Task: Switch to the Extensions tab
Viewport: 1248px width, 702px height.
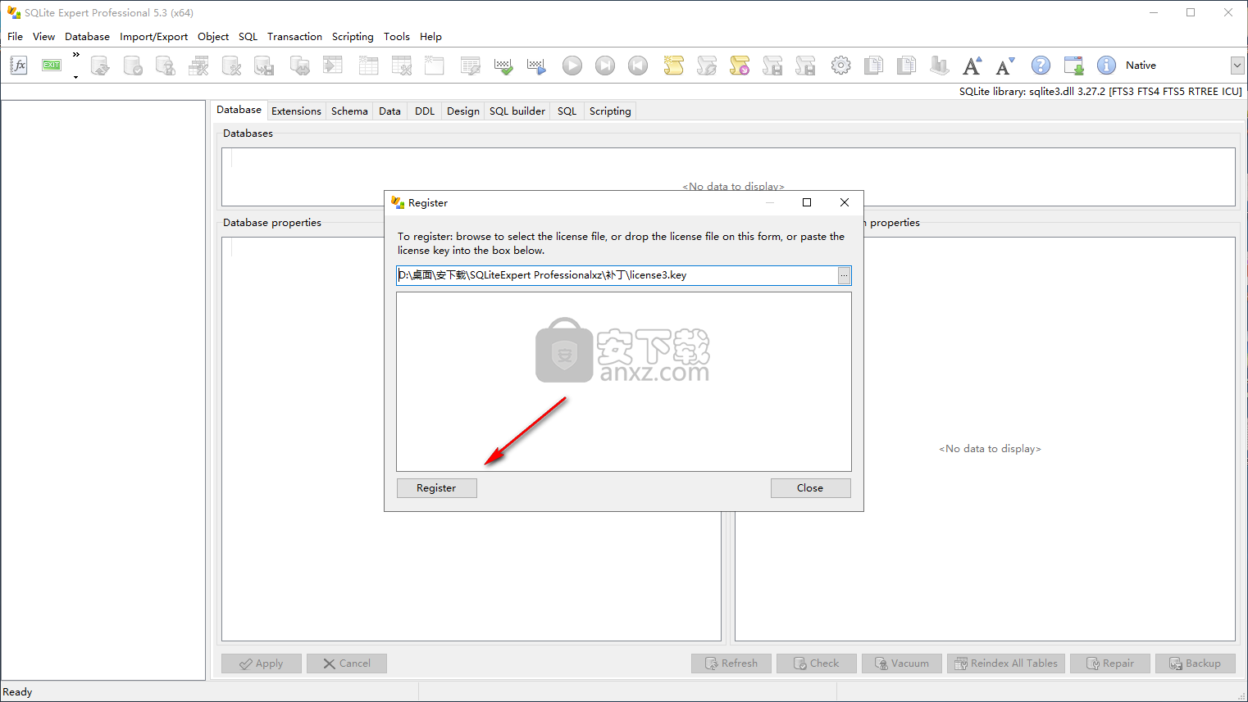Action: (x=297, y=111)
